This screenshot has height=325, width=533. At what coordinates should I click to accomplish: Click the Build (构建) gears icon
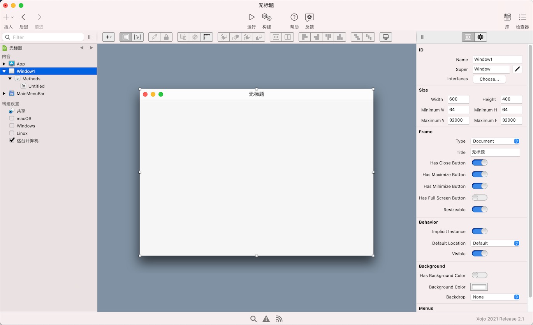click(x=266, y=17)
